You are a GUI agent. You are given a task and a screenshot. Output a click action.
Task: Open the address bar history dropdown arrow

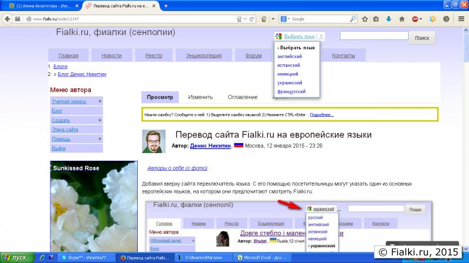coord(245,19)
